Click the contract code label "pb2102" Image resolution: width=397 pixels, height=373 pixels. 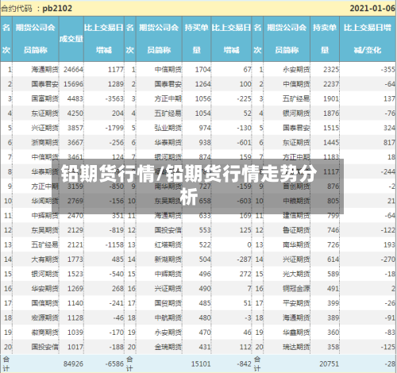[57, 9]
